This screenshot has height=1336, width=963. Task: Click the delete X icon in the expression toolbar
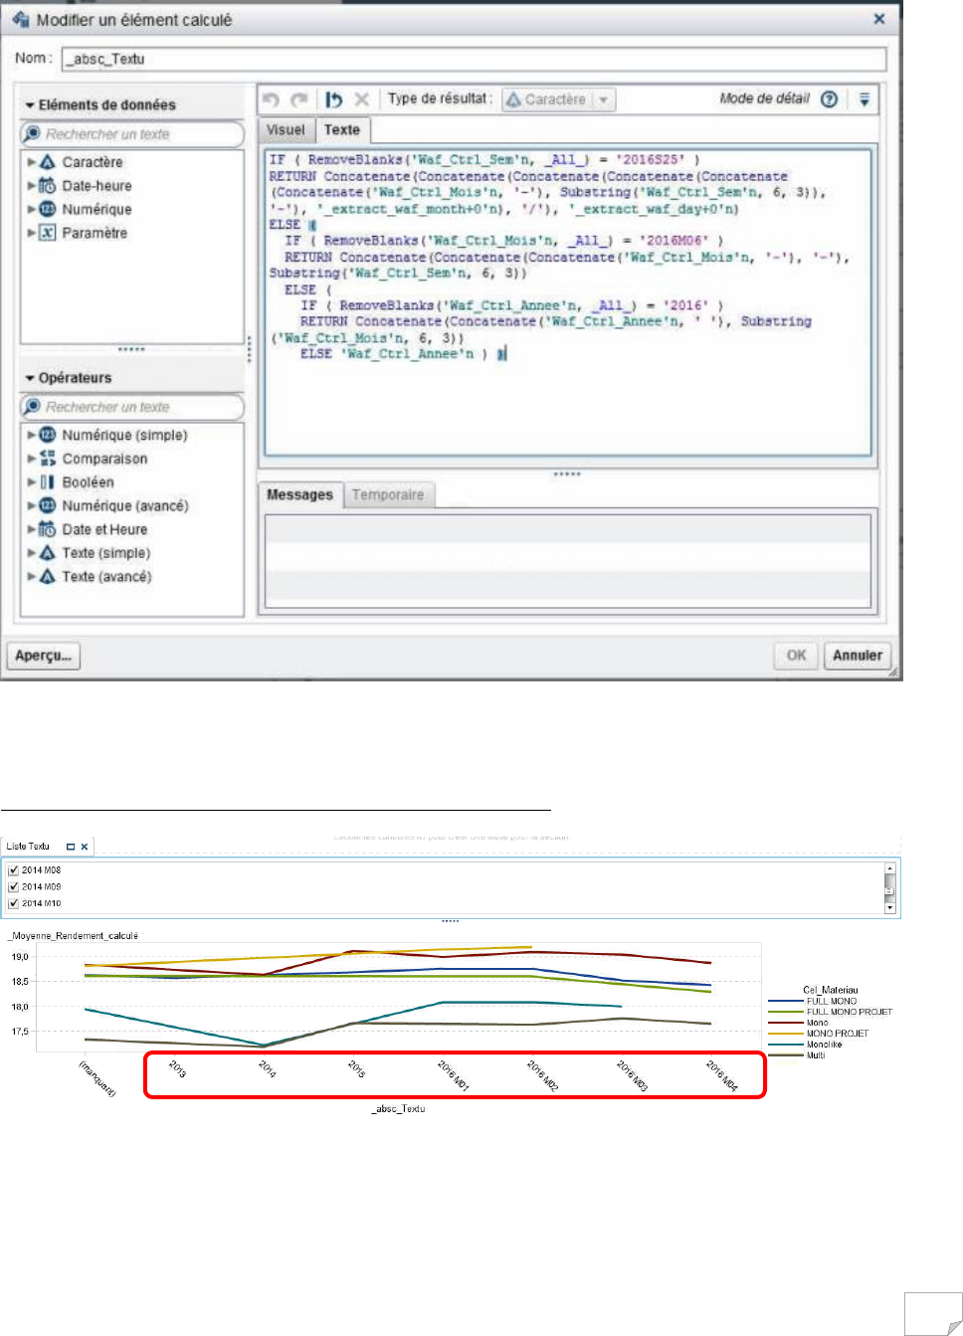(362, 99)
